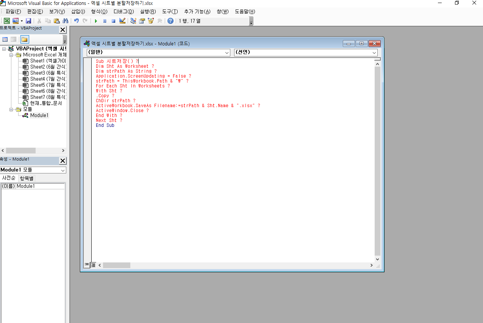Open the (일반) object dropdown
The height and width of the screenshot is (323, 483).
tap(227, 53)
